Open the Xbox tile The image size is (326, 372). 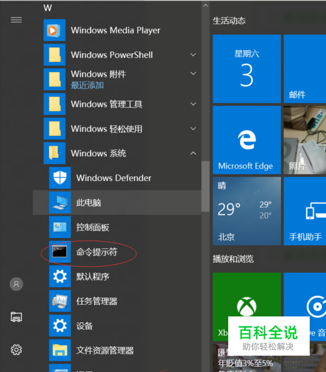point(246,307)
